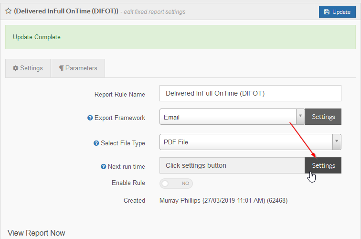
Task: Click help icon beside Select File Type
Action: click(96, 143)
